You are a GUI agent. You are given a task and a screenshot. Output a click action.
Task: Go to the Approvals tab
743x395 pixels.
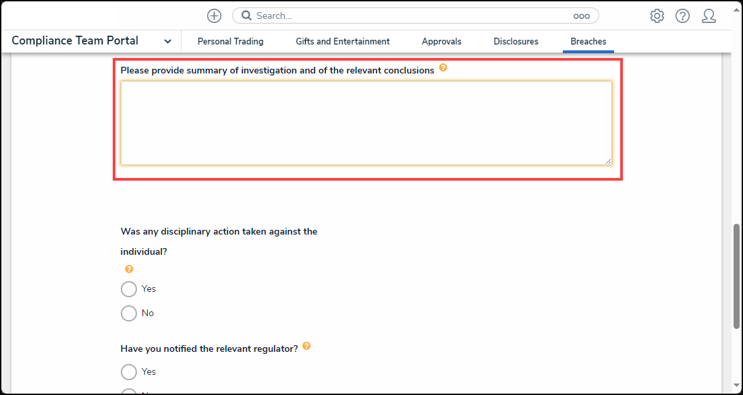coord(441,42)
